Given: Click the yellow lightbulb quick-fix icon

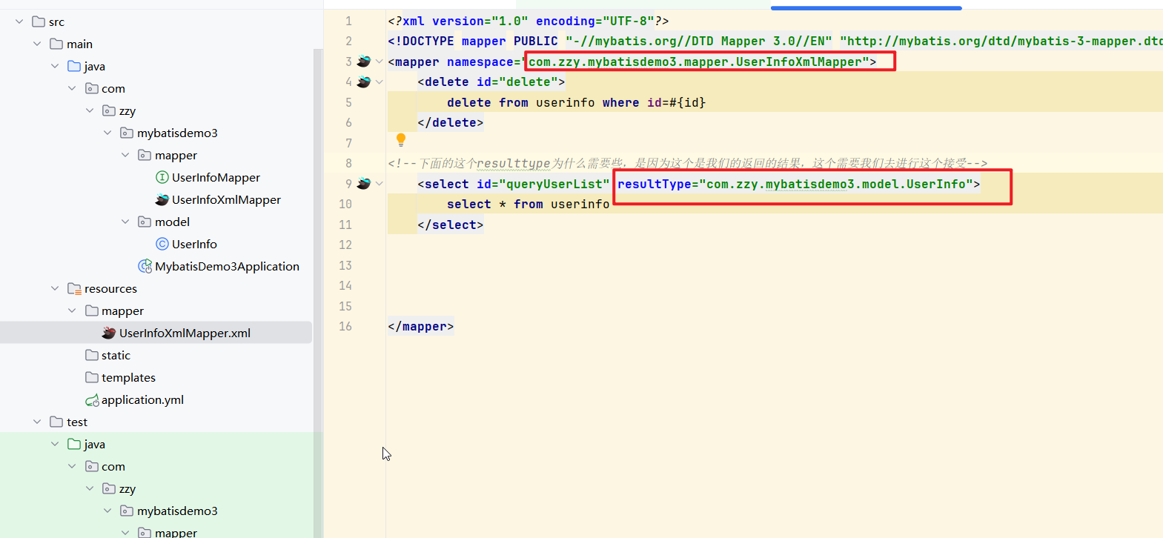Looking at the screenshot, I should [x=401, y=139].
